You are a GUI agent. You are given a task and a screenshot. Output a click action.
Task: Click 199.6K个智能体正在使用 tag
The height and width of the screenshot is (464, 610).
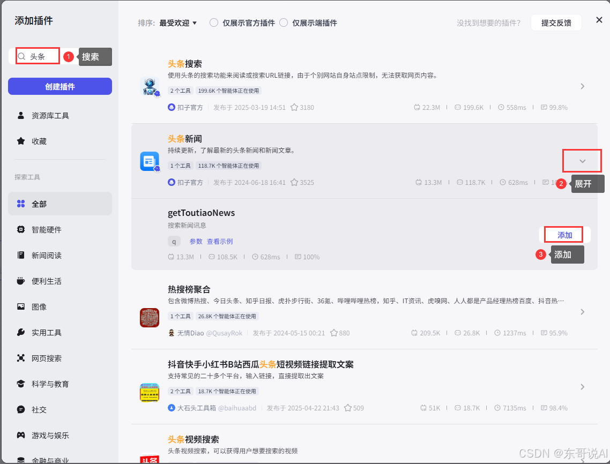click(x=228, y=91)
